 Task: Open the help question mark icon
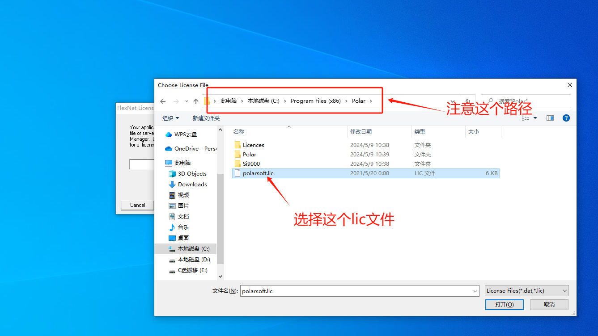click(x=566, y=118)
